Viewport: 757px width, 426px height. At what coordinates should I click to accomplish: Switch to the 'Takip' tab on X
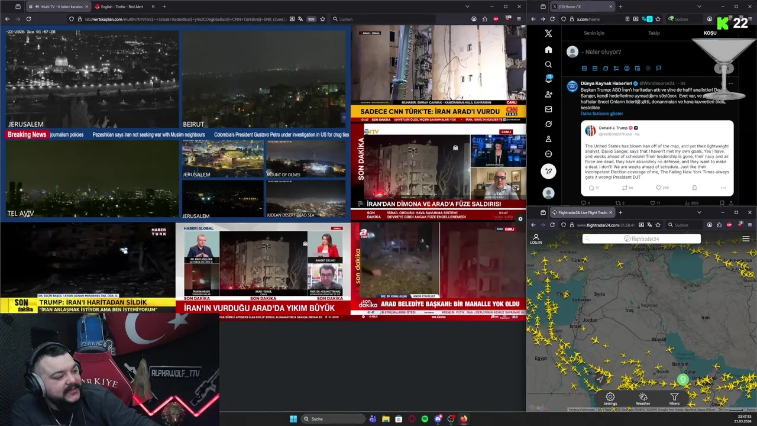654,33
